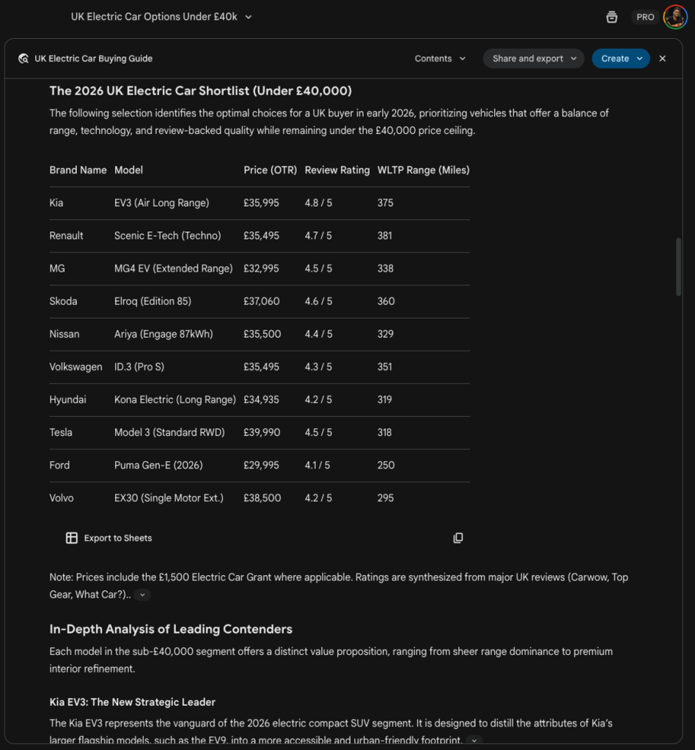Screen dimensions: 695x750
Task: Expand the chevron after Kia EV3 paragraph
Action: pos(474,740)
